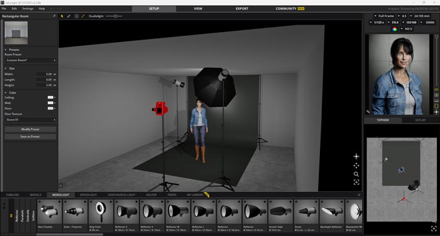Click the RGB color wheel icon
Image resolution: width=440 pixels, height=236 pixels.
(395, 29)
